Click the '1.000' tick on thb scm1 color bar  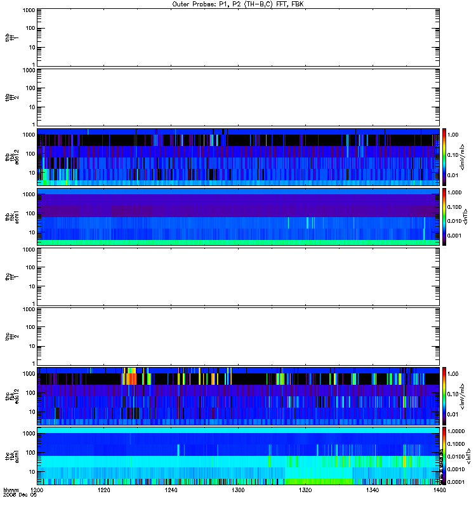tap(454, 192)
